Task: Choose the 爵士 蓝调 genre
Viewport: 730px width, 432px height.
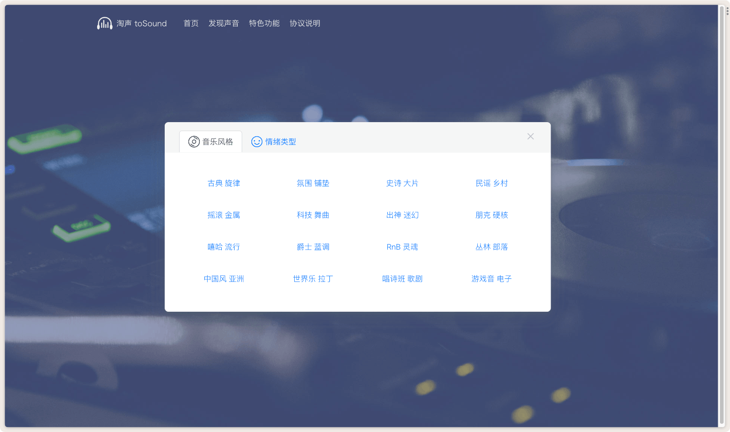Action: pos(313,247)
